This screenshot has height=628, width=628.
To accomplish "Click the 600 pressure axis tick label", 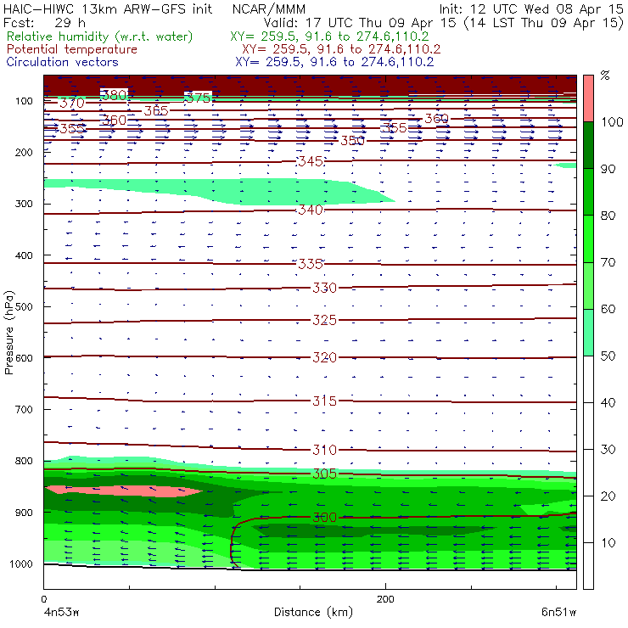I will coord(24,358).
